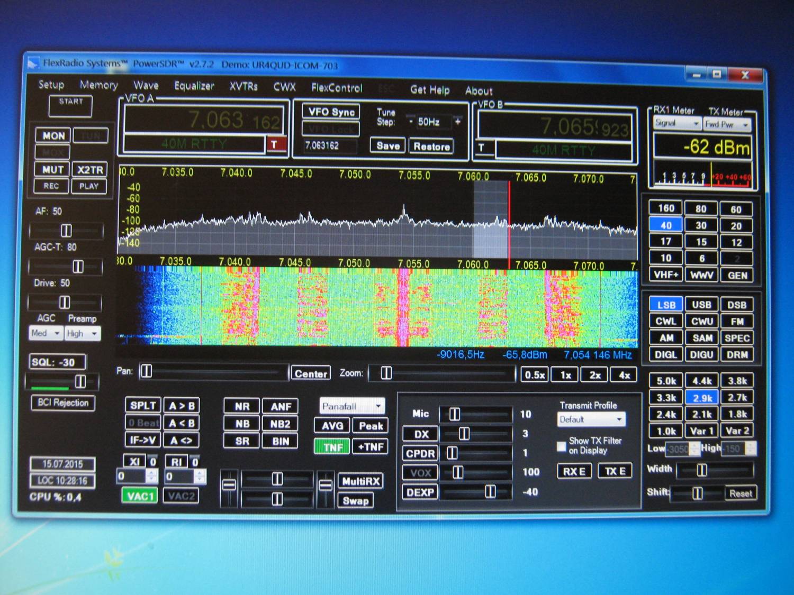
Task: Select DRM mode
Action: click(737, 355)
